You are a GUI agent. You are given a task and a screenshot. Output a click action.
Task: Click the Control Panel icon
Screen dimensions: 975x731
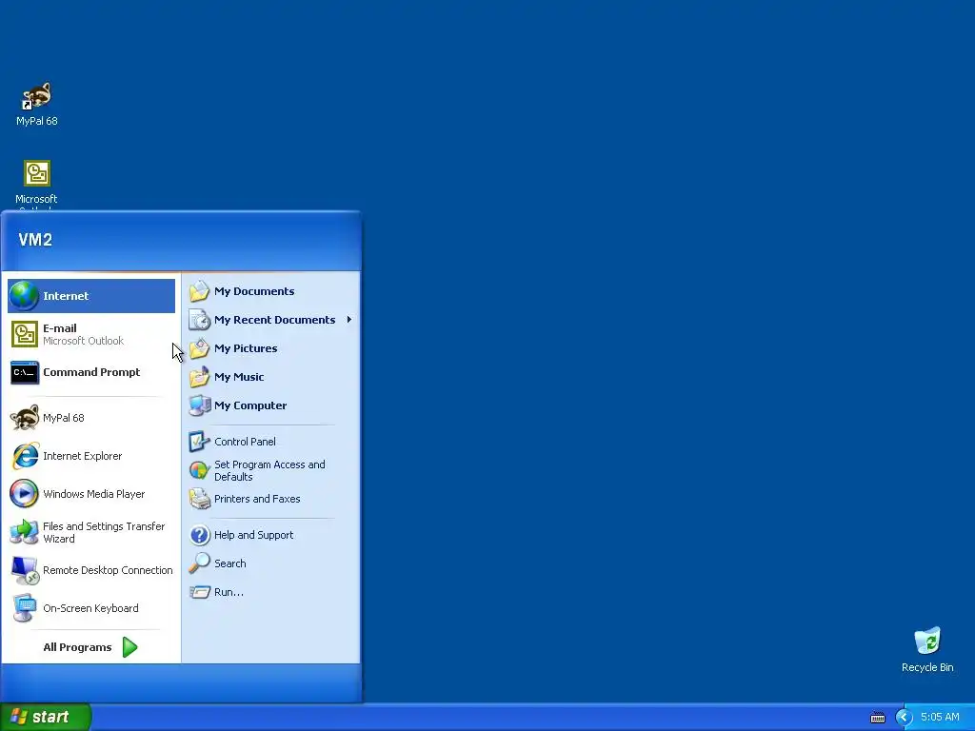click(200, 442)
